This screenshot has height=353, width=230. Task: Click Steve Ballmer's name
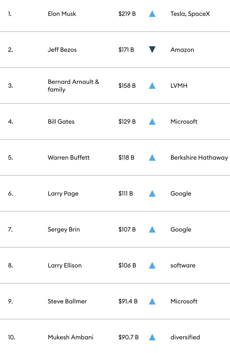67,301
